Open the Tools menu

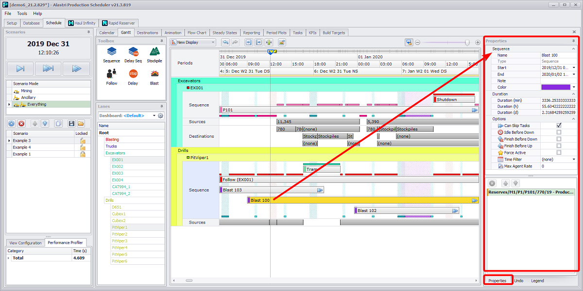click(x=22, y=14)
